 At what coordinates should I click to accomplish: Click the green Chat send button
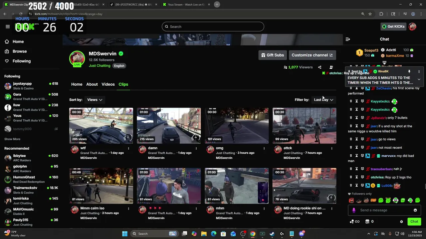coord(414,221)
